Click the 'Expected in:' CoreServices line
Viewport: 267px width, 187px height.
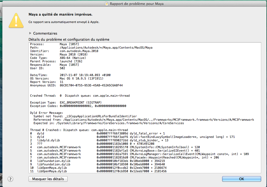click(109, 123)
